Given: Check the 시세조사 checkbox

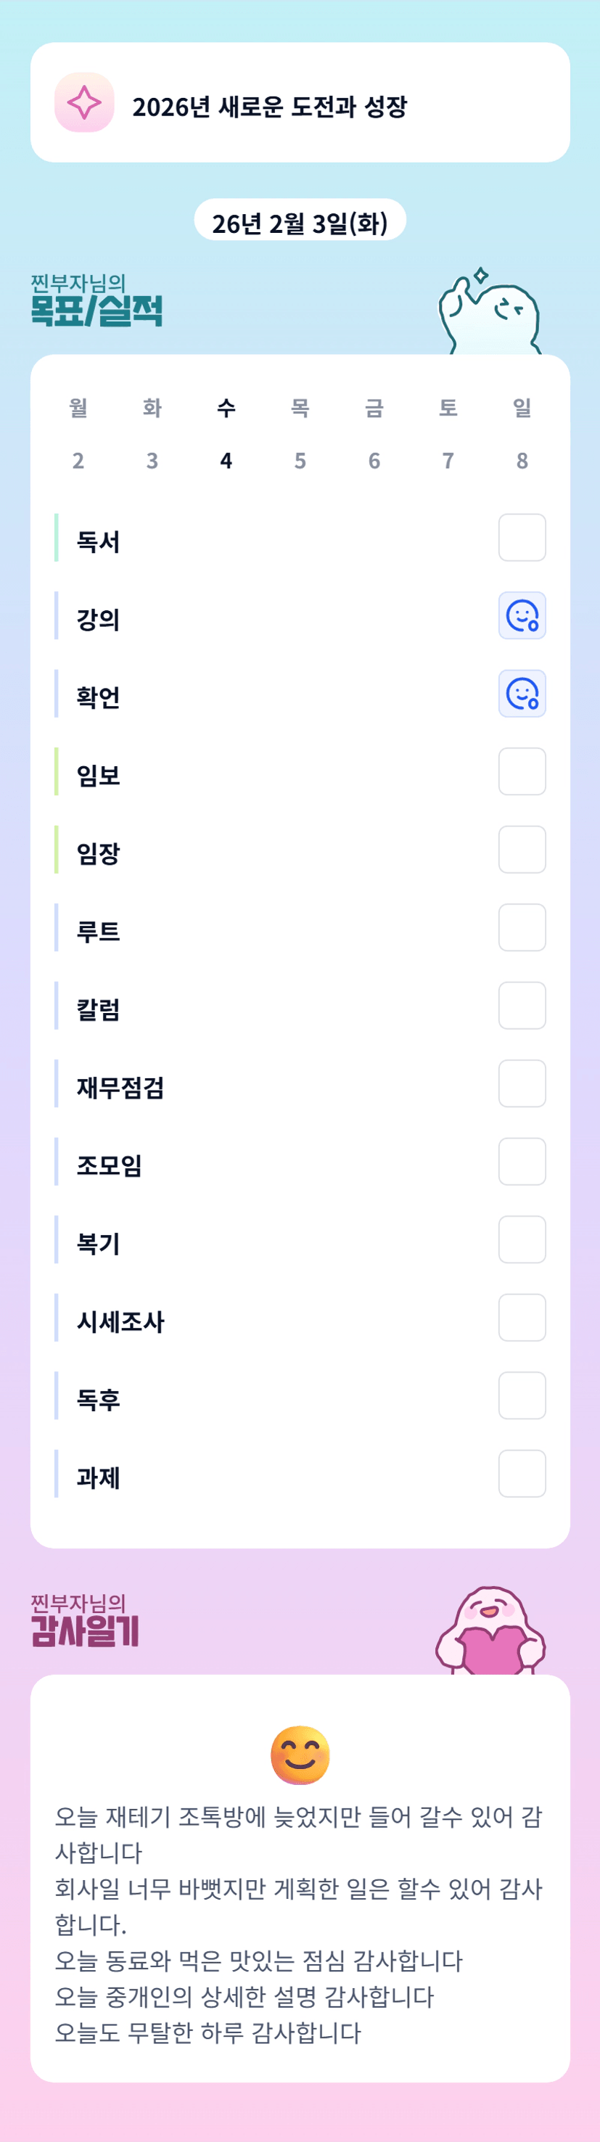Looking at the screenshot, I should (x=522, y=1318).
